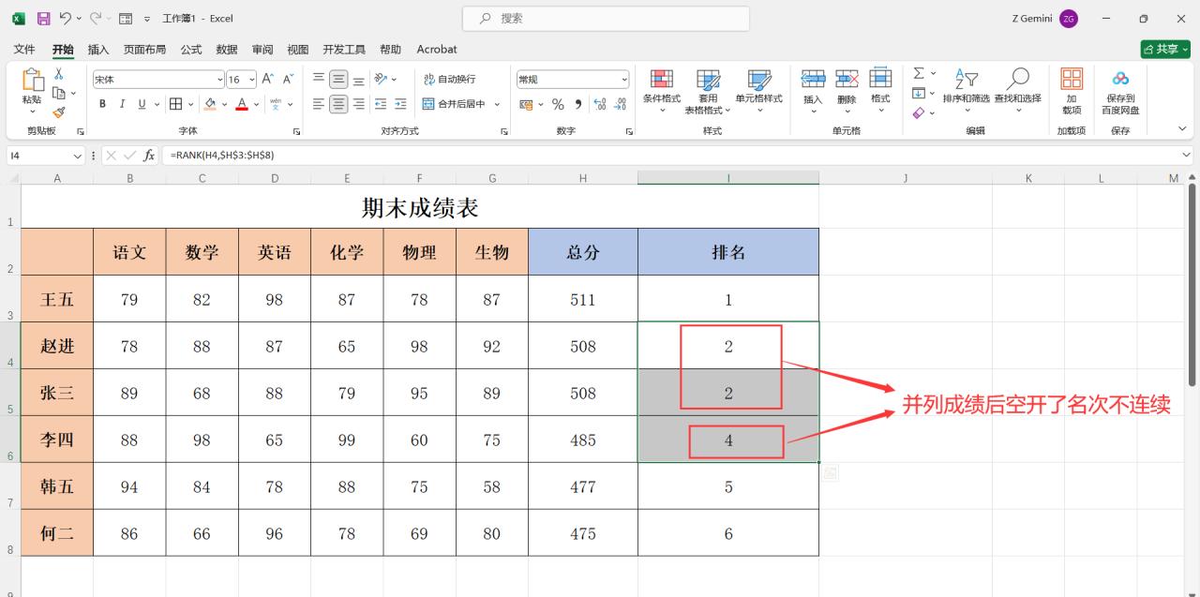This screenshot has width=1200, height=597.
Task: Open 加载项 add-ins icon
Action: [x=1072, y=79]
